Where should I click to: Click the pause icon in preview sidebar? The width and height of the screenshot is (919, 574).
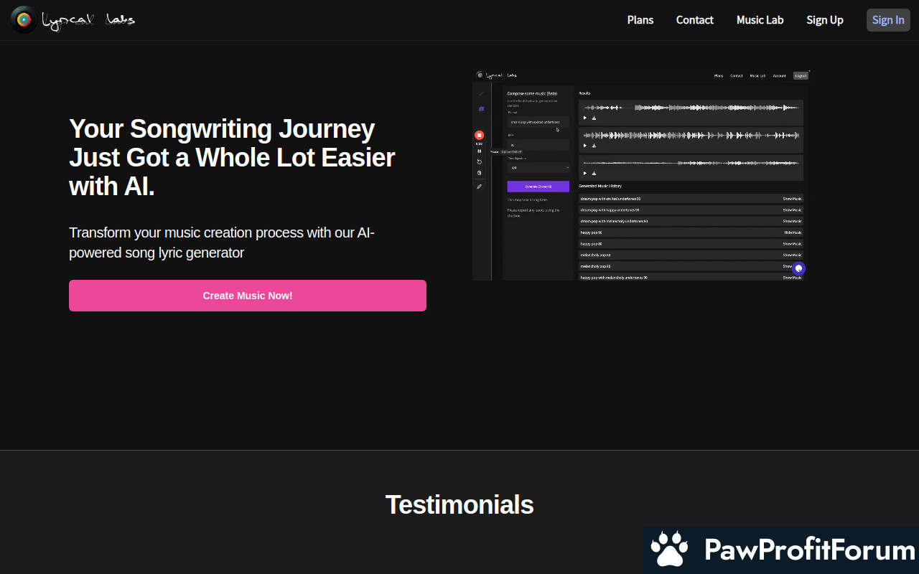pos(479,151)
